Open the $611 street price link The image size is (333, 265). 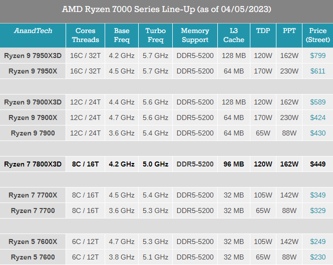(317, 71)
